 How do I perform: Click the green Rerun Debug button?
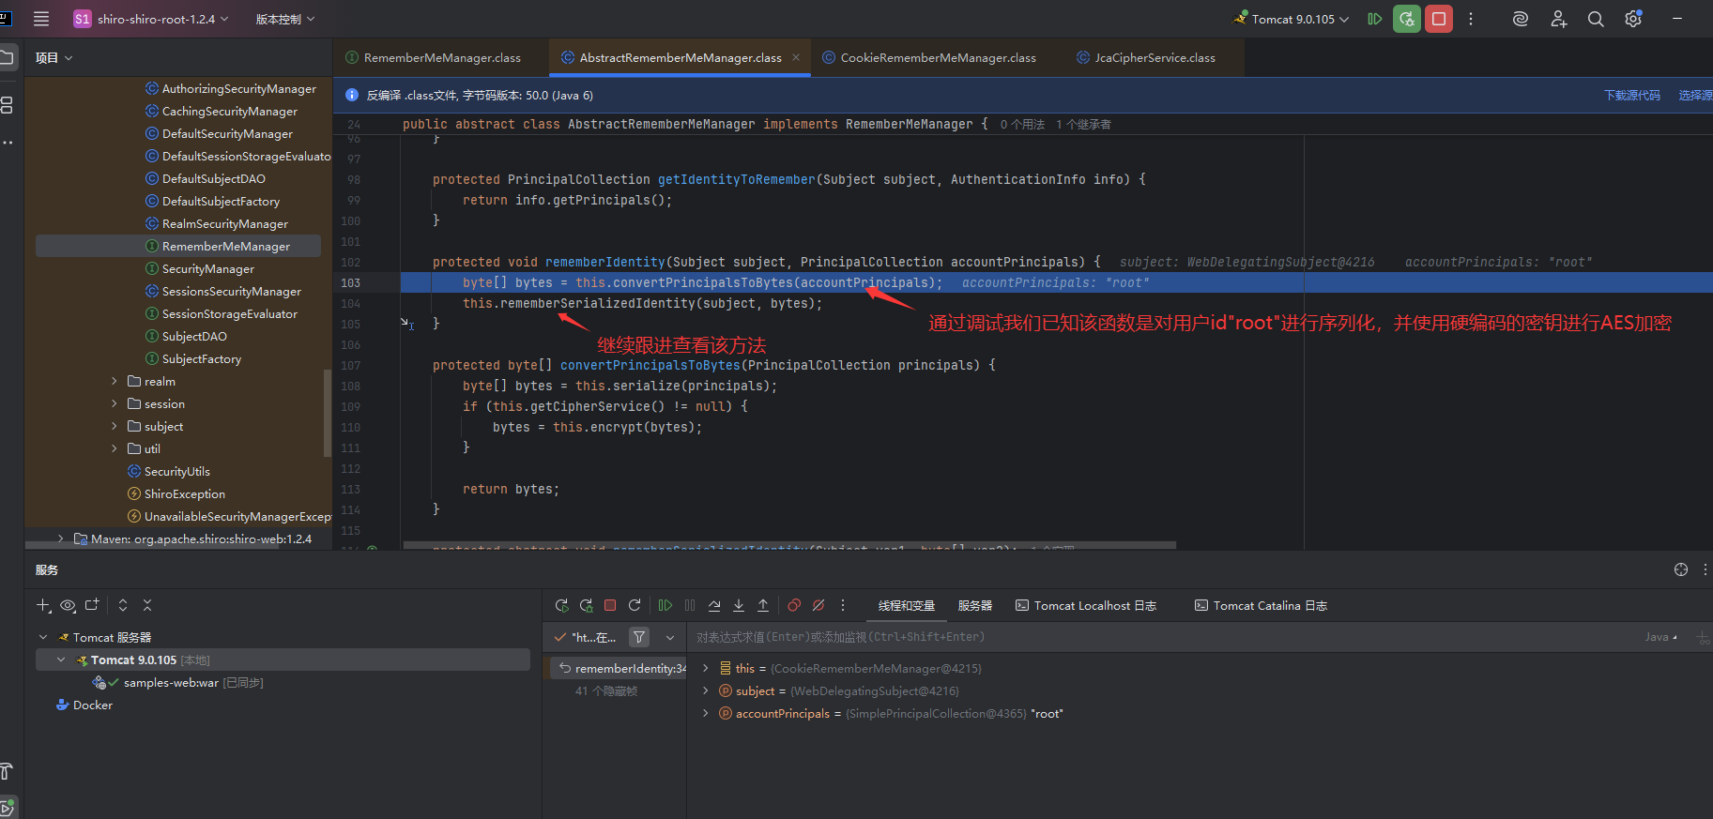pos(1406,19)
